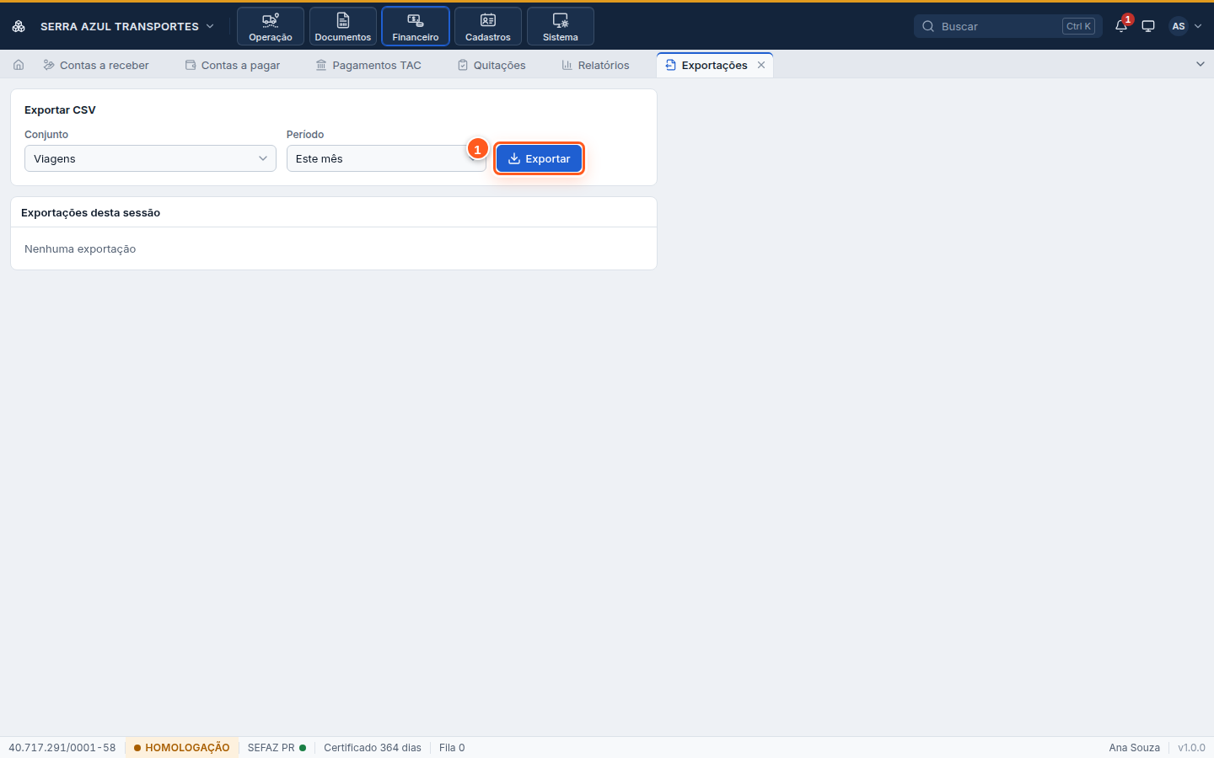Image resolution: width=1214 pixels, height=758 pixels.
Task: Click the CNPJ 40.717.291/0001-58 text
Action: [x=62, y=748]
